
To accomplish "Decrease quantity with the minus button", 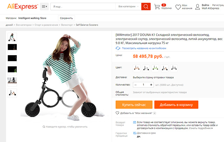I will click(x=135, y=85).
